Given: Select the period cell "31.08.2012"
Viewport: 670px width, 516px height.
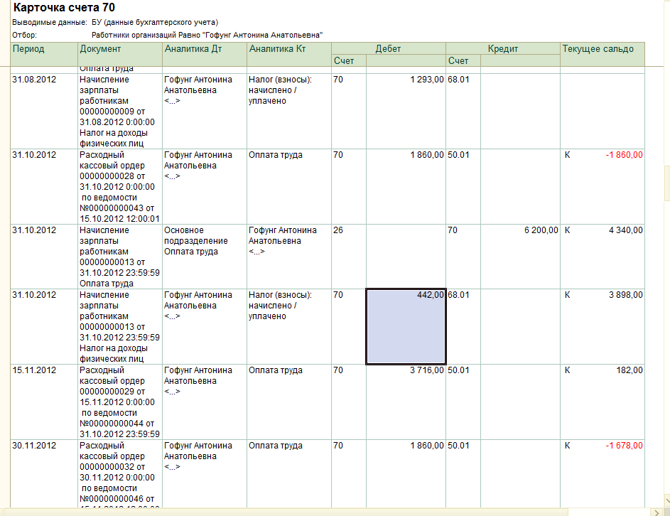Looking at the screenshot, I should (44, 111).
